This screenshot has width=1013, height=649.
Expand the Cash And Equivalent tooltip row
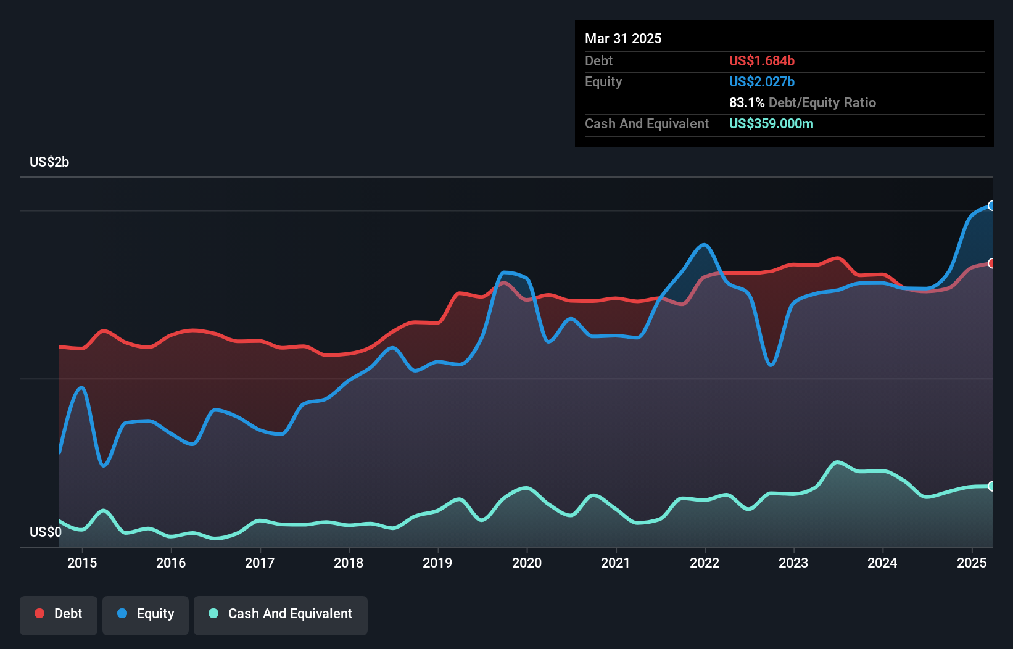pos(647,123)
